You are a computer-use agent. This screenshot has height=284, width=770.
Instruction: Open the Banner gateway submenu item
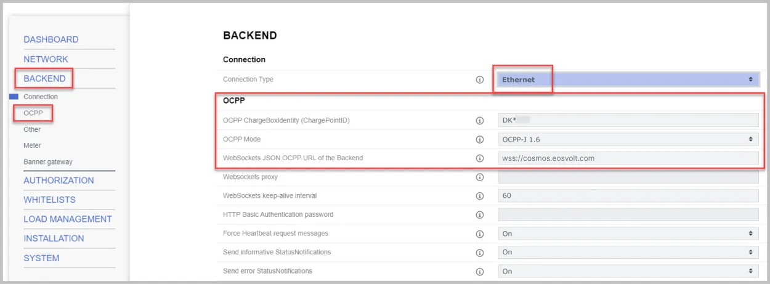pos(48,162)
